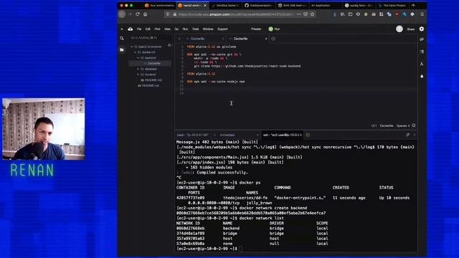This screenshot has height=258, width=459.
Task: Switch to the GitHub browser tab
Action: click(x=259, y=5)
